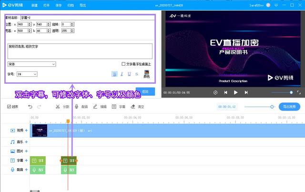The width and height of the screenshot is (305, 192).
Task: Open the 宋体 font dropdown
Action: (x=32, y=64)
